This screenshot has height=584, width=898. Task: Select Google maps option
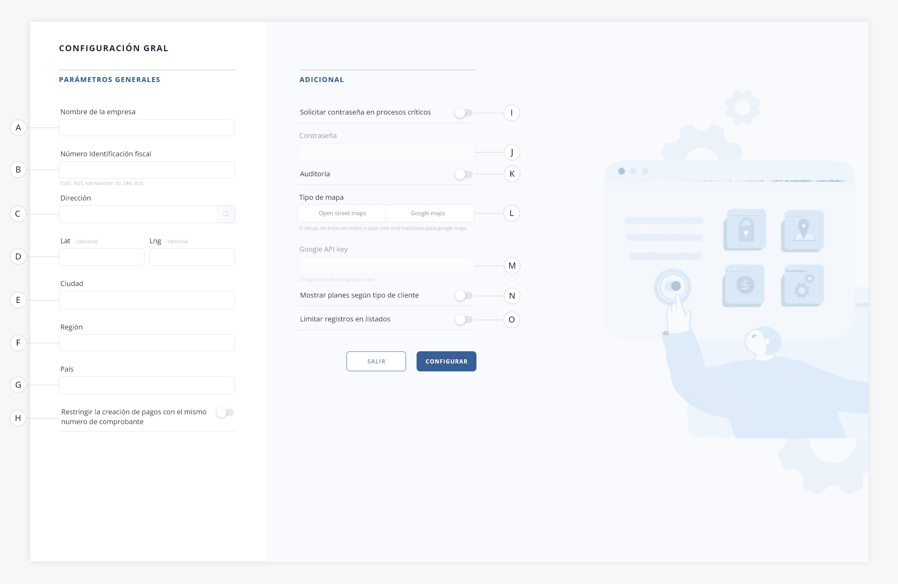pos(428,213)
